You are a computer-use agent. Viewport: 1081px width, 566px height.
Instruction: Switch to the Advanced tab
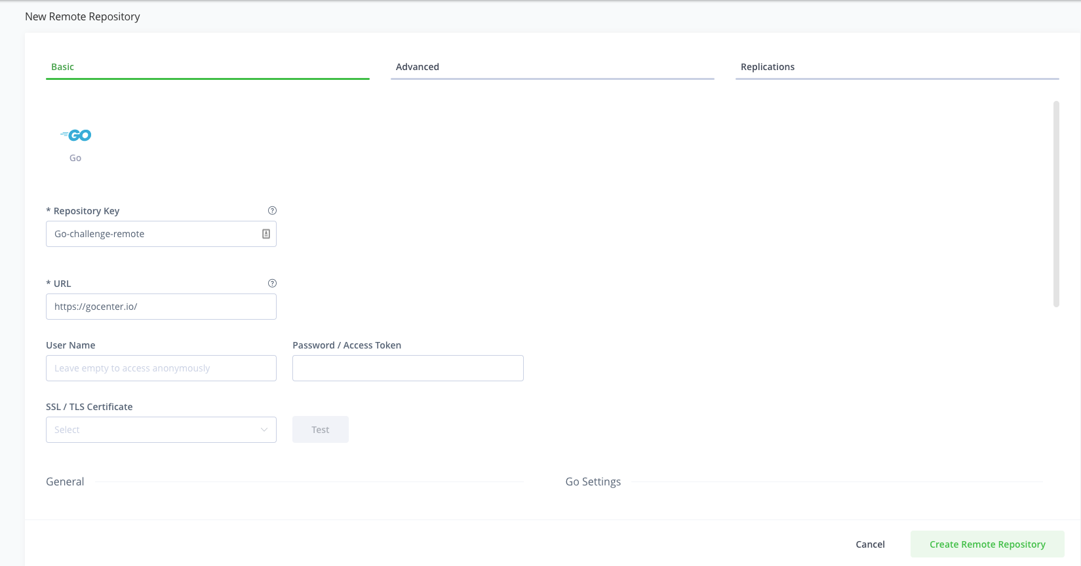pyautogui.click(x=418, y=67)
